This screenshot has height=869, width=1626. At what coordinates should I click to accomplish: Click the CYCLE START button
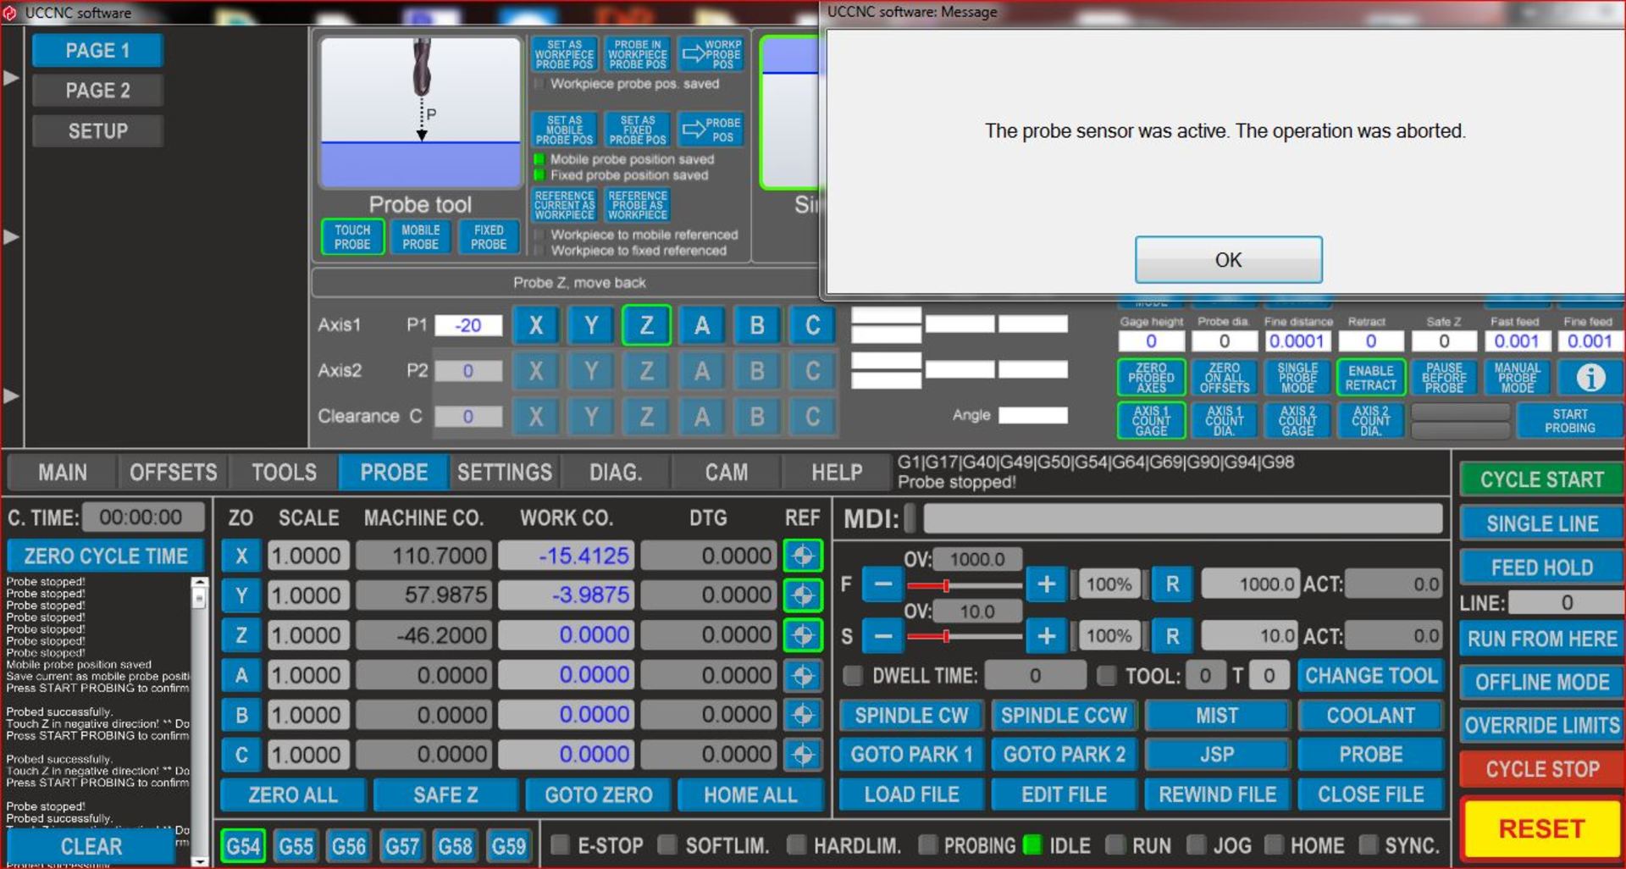[x=1541, y=480]
